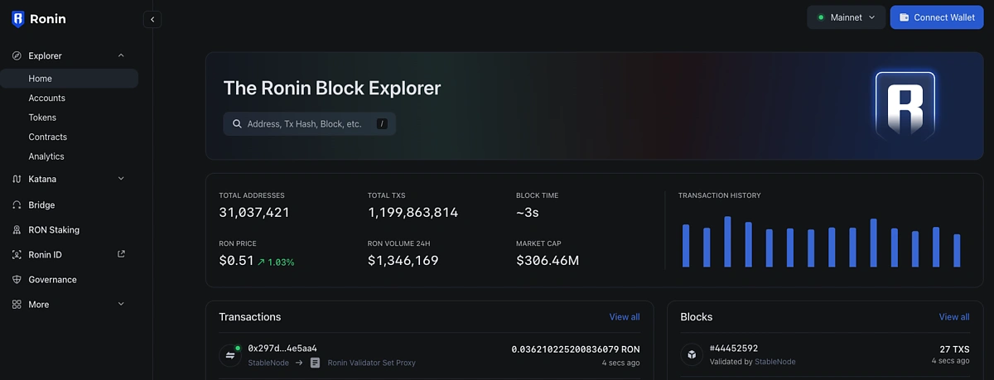Click the Bridge icon in sidebar
This screenshot has width=994, height=380.
(x=17, y=204)
